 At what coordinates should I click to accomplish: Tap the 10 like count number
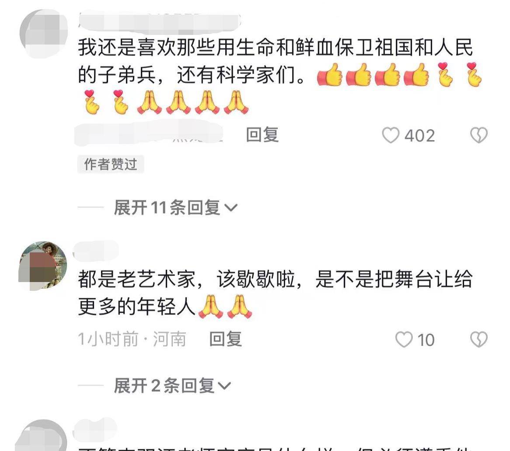coord(426,340)
